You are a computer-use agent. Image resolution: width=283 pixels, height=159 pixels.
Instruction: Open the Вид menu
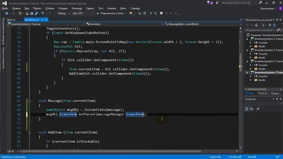click(x=27, y=8)
